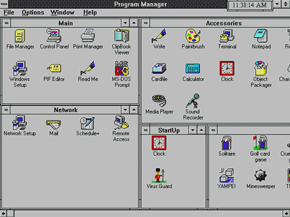Maximize the Main group window
Image resolution: width=290 pixels, height=217 pixels.
134,23
